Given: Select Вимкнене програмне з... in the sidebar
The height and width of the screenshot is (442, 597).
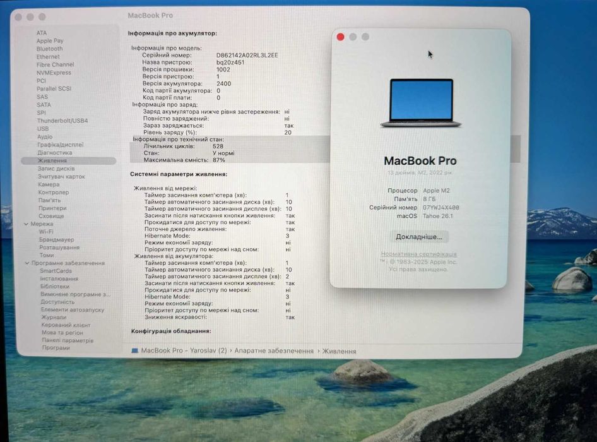Looking at the screenshot, I should coord(75,294).
